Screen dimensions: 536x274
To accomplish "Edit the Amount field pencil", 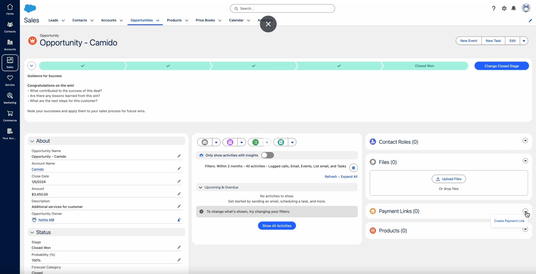I will pyautogui.click(x=179, y=194).
